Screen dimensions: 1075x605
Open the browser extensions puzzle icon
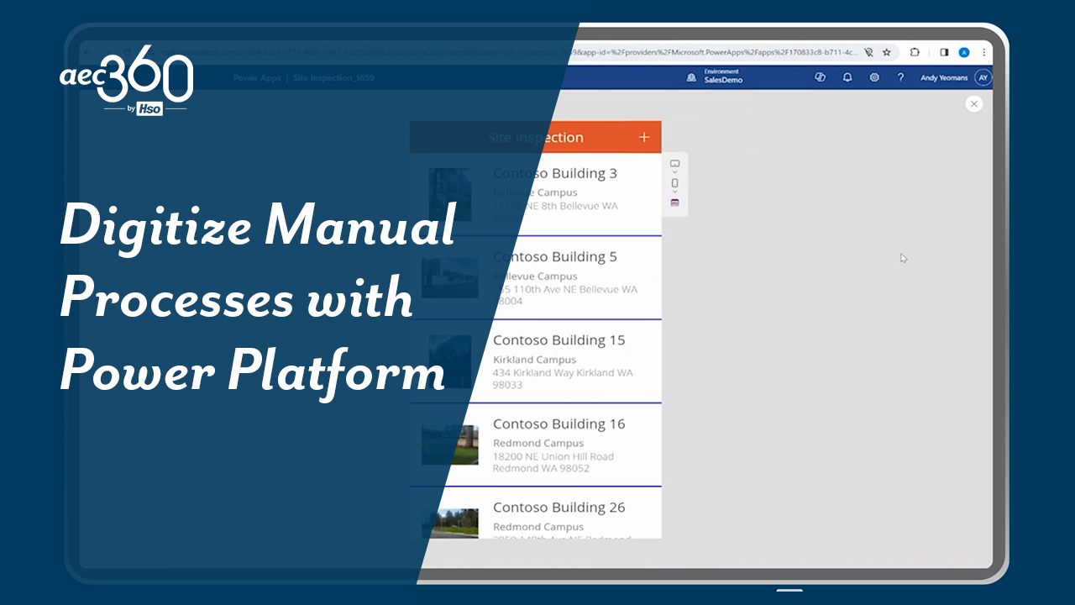coord(915,52)
